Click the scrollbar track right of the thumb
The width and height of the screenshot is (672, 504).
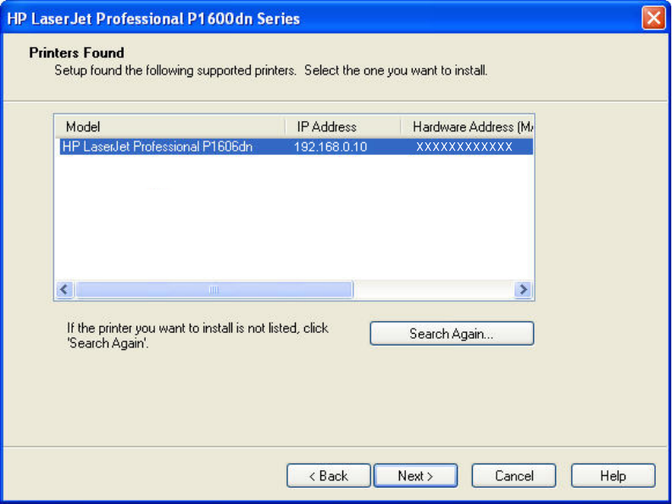pyautogui.click(x=432, y=290)
